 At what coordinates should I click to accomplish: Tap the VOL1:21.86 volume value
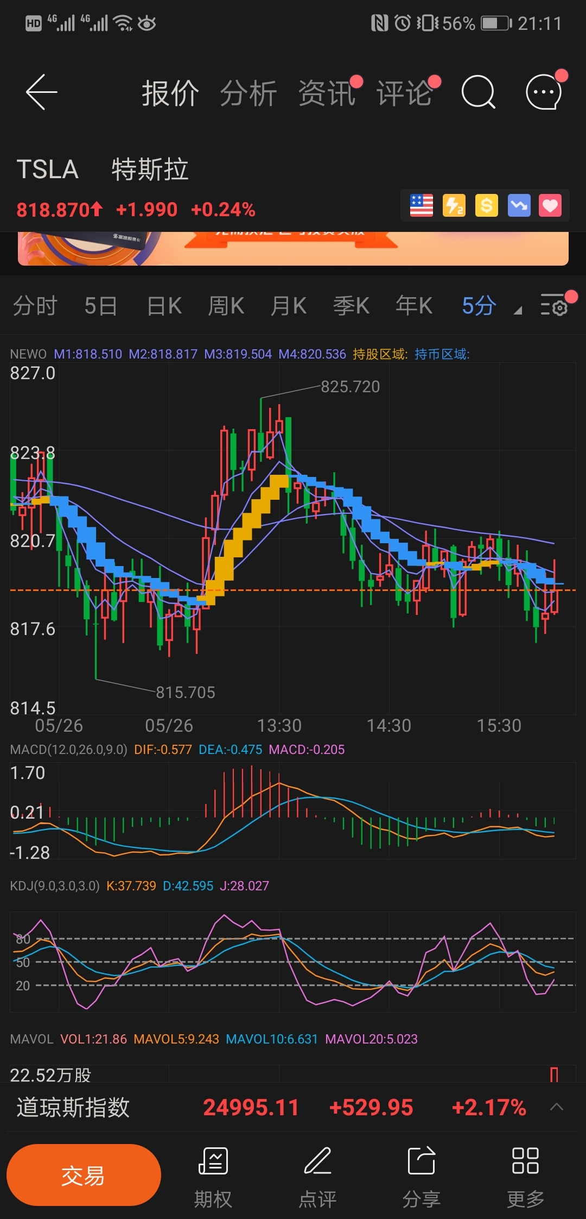(93, 1039)
